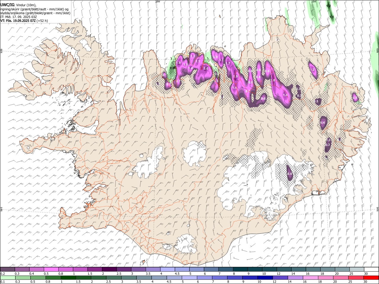
Task: Pick the darkest green rain swatch labeled 1
Action: (x=68, y=278)
